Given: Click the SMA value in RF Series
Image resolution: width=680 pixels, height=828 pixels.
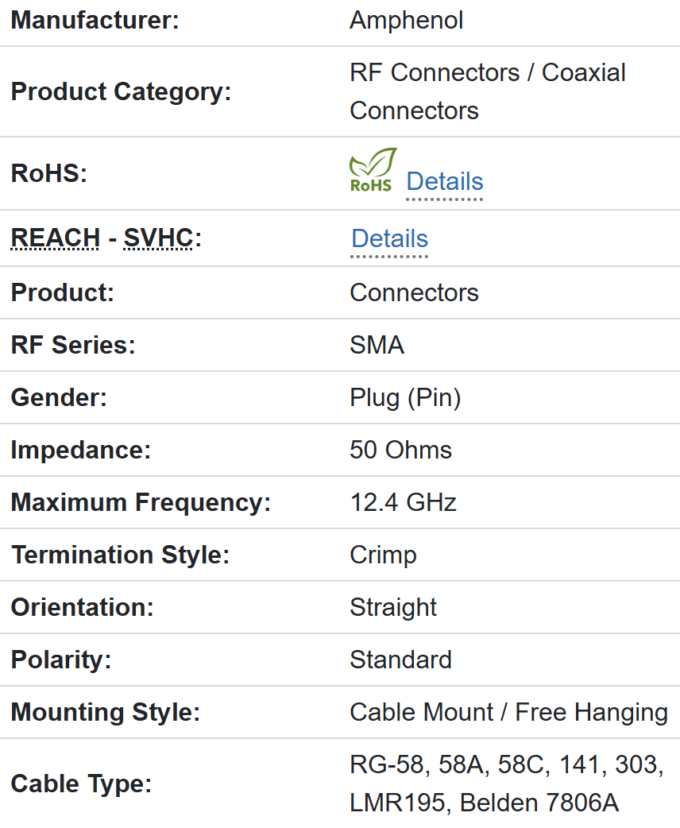Looking at the screenshot, I should 377,346.
